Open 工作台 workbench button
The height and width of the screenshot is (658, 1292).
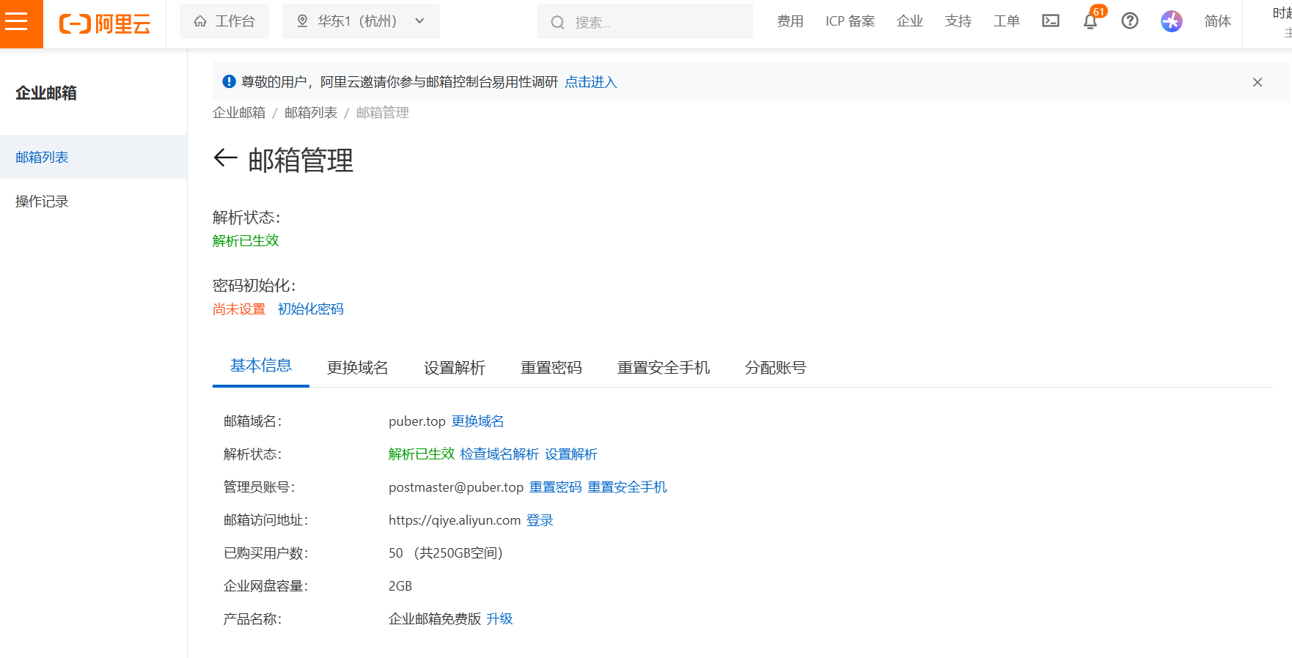(224, 21)
